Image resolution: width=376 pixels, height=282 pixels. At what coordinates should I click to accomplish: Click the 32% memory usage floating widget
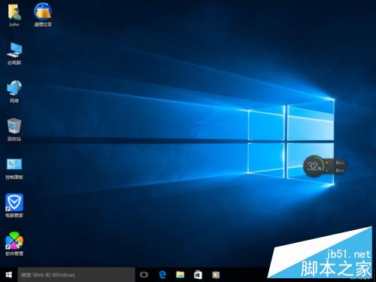tap(314, 166)
